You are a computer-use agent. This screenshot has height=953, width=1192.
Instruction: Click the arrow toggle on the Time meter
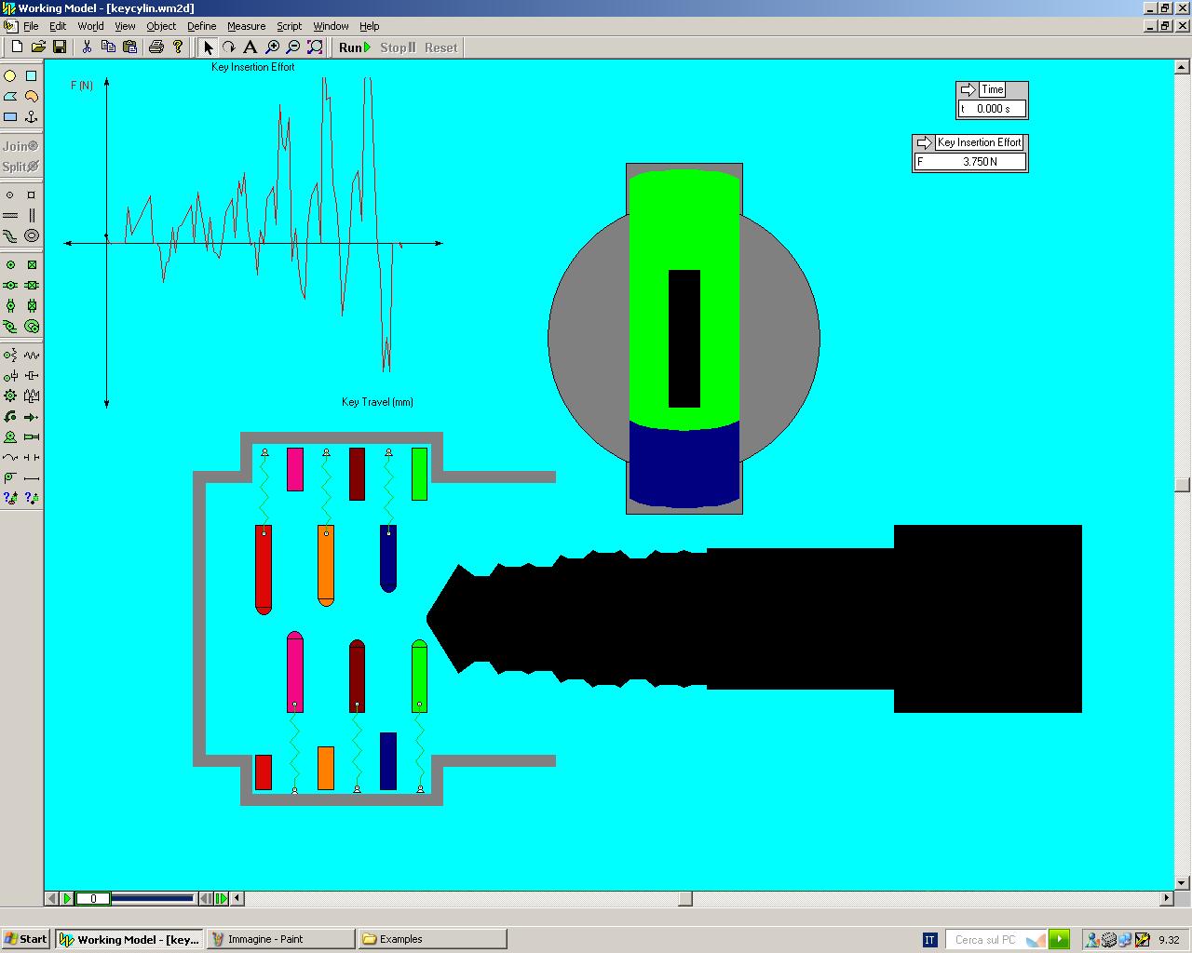click(968, 89)
